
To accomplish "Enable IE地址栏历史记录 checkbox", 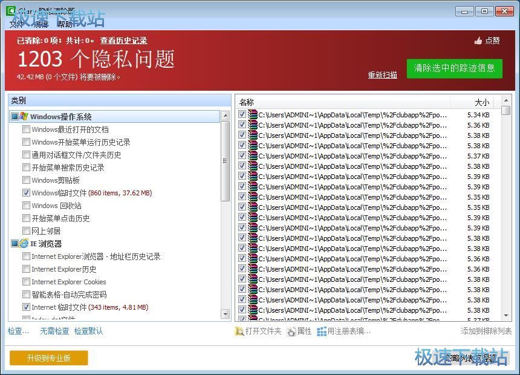I will click(26, 256).
